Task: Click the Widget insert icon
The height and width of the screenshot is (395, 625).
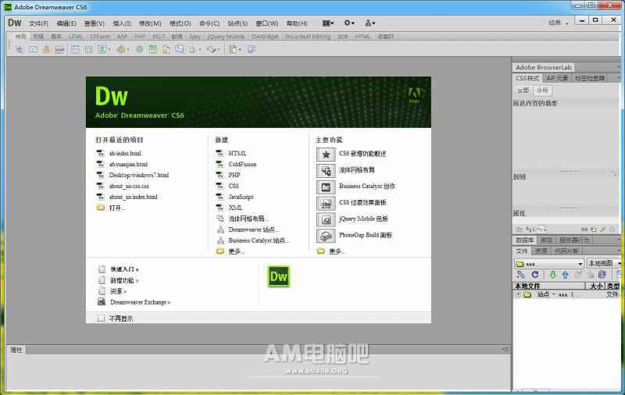Action: pos(140,49)
